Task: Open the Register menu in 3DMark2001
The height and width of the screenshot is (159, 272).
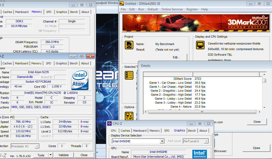Action: [192, 9]
